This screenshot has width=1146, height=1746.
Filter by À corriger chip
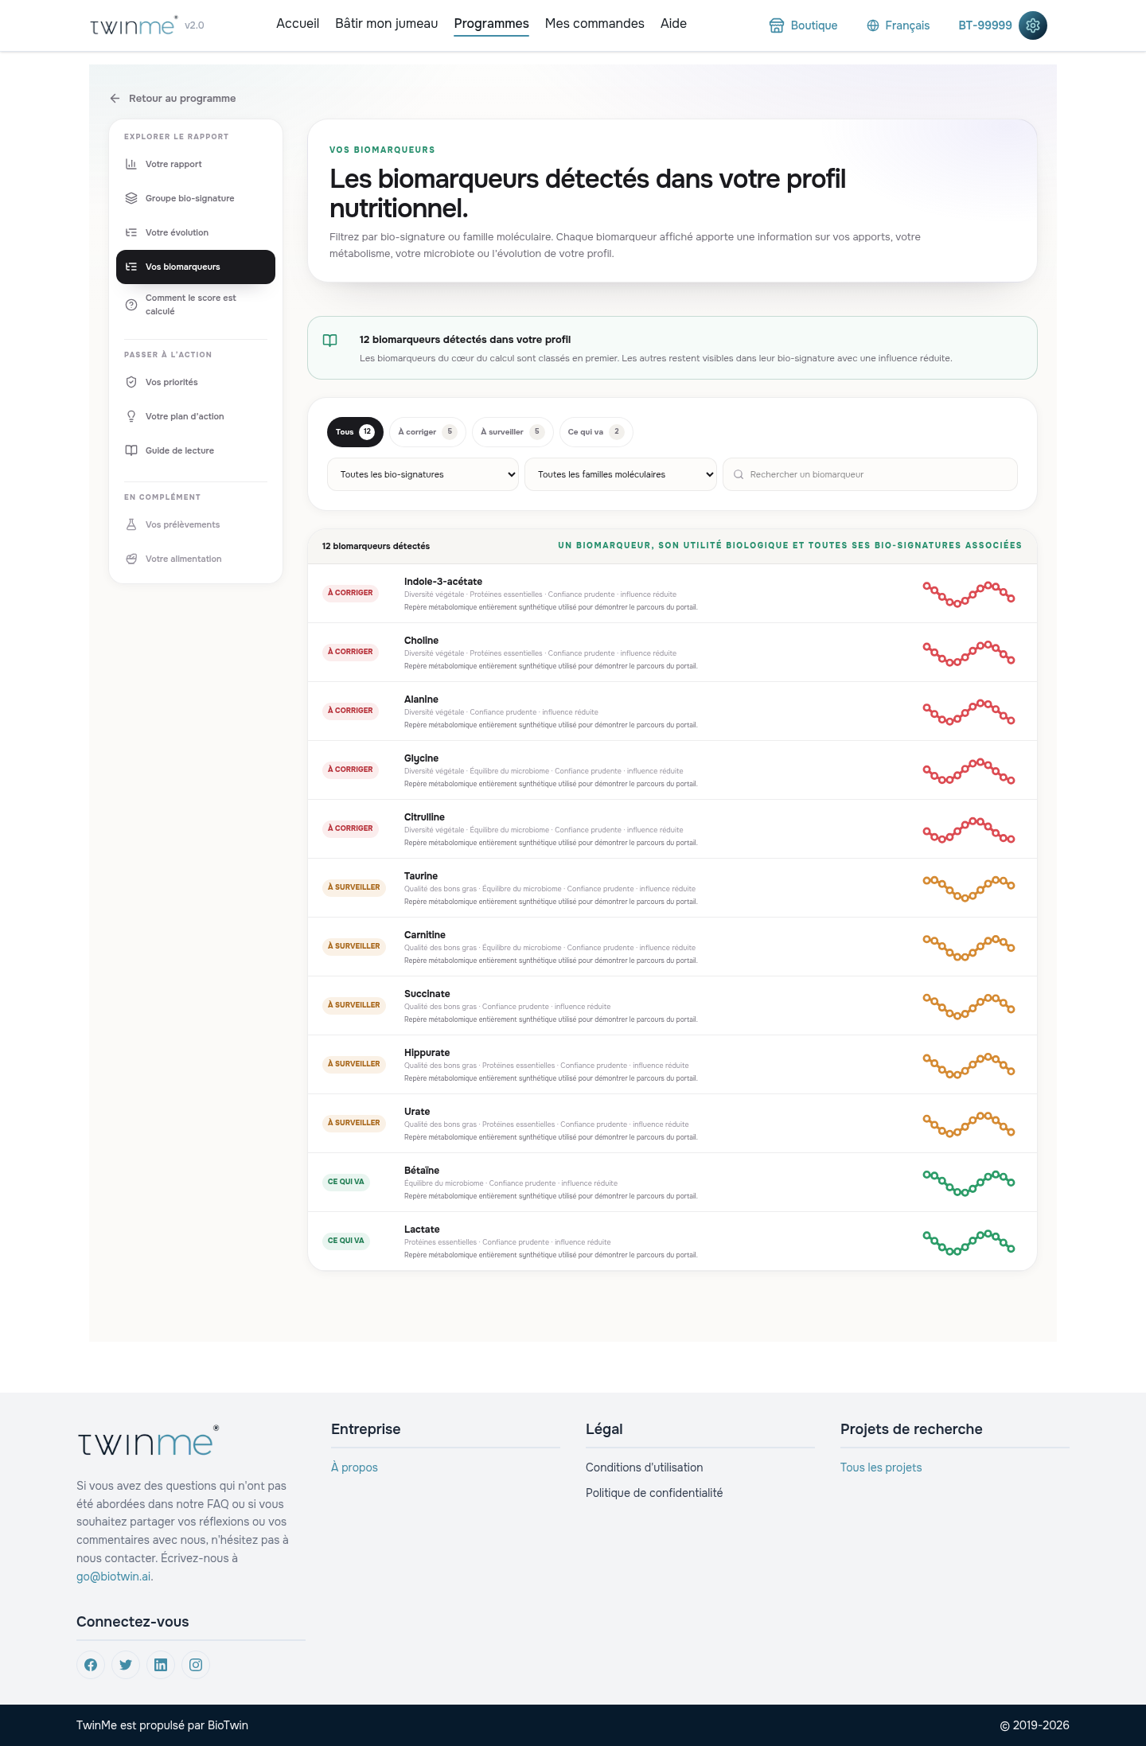pyautogui.click(x=427, y=432)
